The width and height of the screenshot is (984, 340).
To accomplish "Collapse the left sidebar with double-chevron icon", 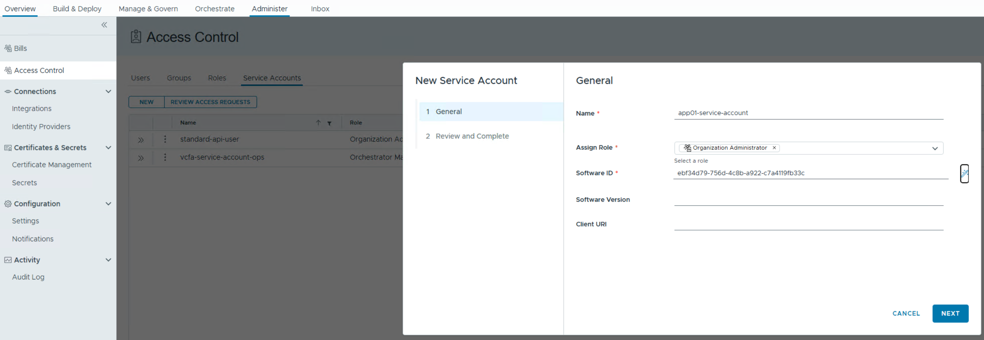I will [104, 25].
